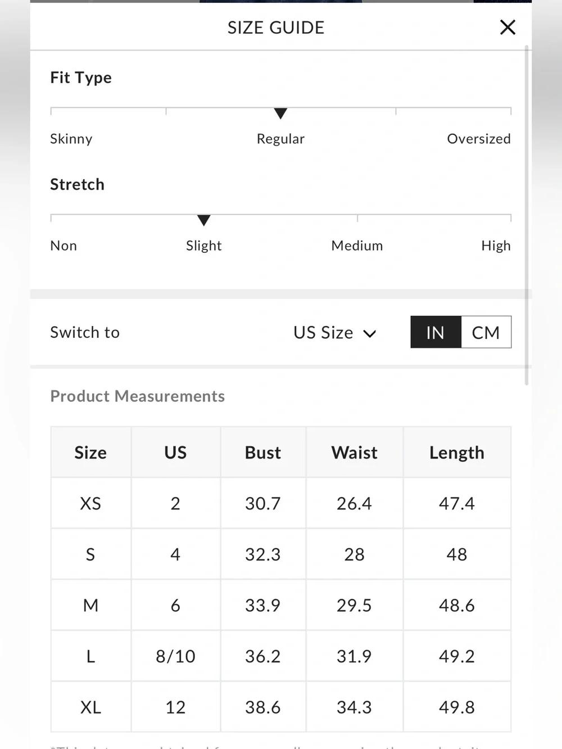Close the Size Guide dialog

tap(507, 27)
